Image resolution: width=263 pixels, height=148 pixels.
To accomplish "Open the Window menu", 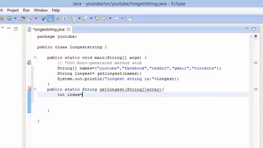I will 41,10.
